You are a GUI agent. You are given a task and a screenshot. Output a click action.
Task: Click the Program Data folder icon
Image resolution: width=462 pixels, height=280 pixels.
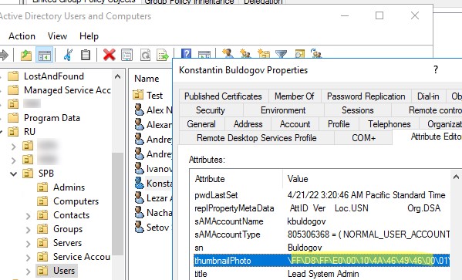tap(13, 117)
